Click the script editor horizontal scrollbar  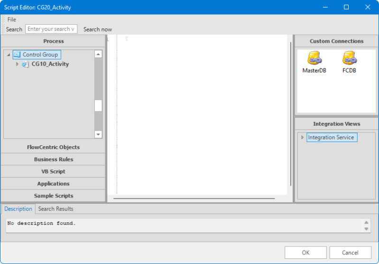pyautogui.click(x=194, y=198)
